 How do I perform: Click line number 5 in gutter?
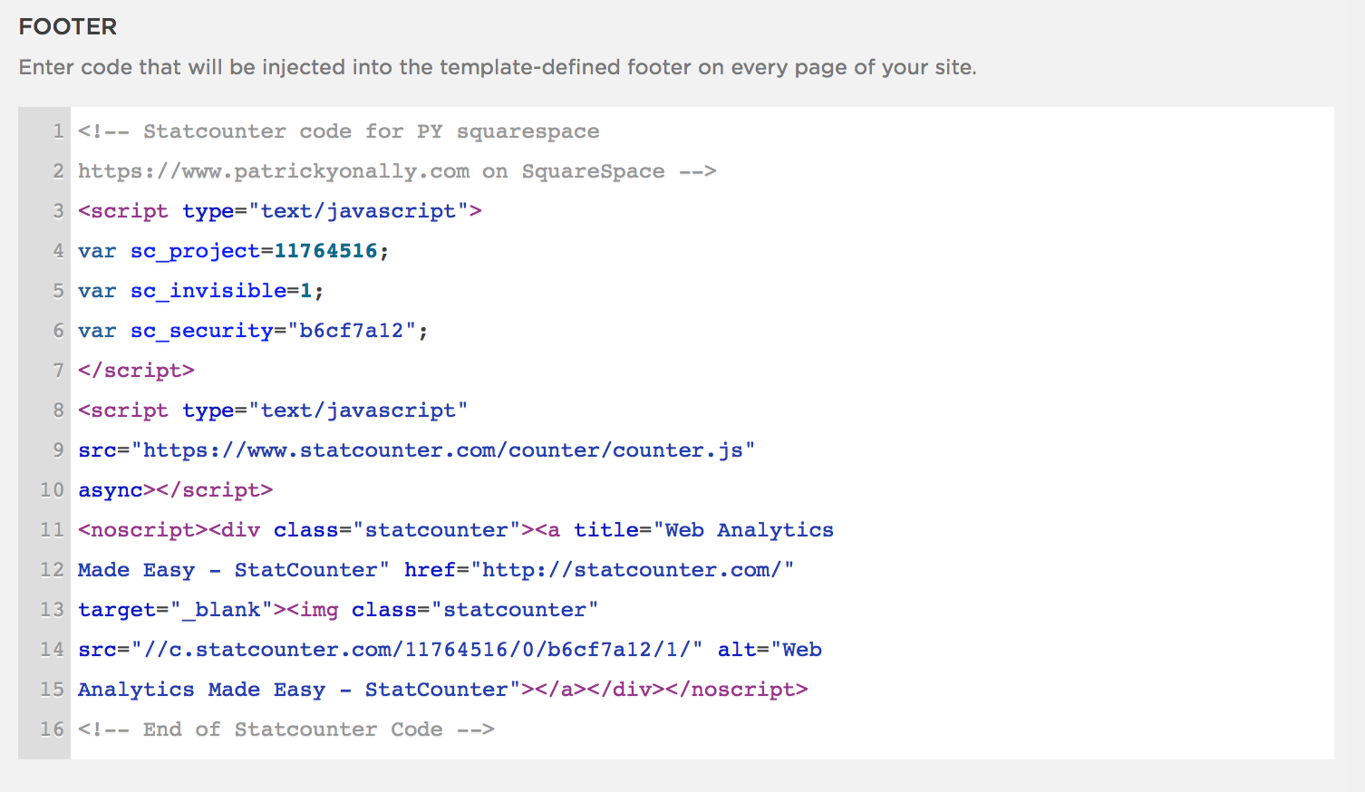[58, 291]
